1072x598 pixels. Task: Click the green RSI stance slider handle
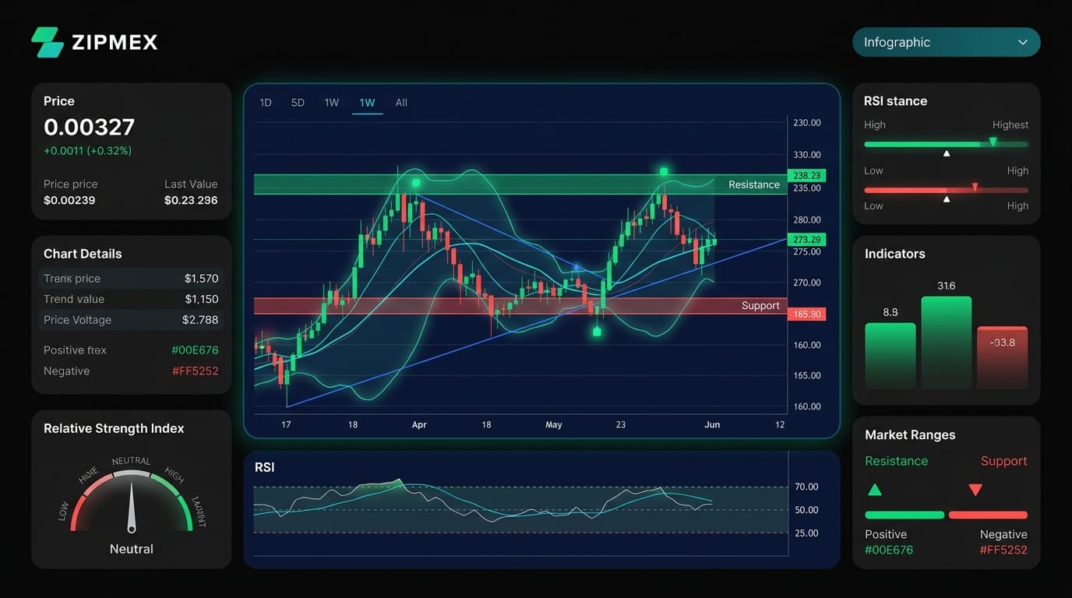coord(993,142)
